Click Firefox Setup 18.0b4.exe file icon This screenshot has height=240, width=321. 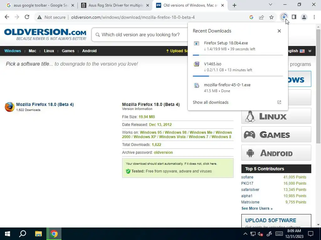(197, 43)
